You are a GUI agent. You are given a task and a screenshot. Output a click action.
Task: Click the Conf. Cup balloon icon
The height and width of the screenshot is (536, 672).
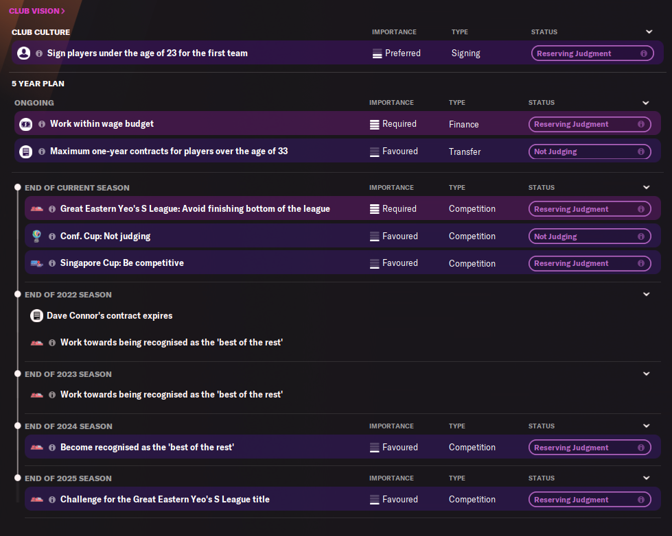pyautogui.click(x=36, y=236)
